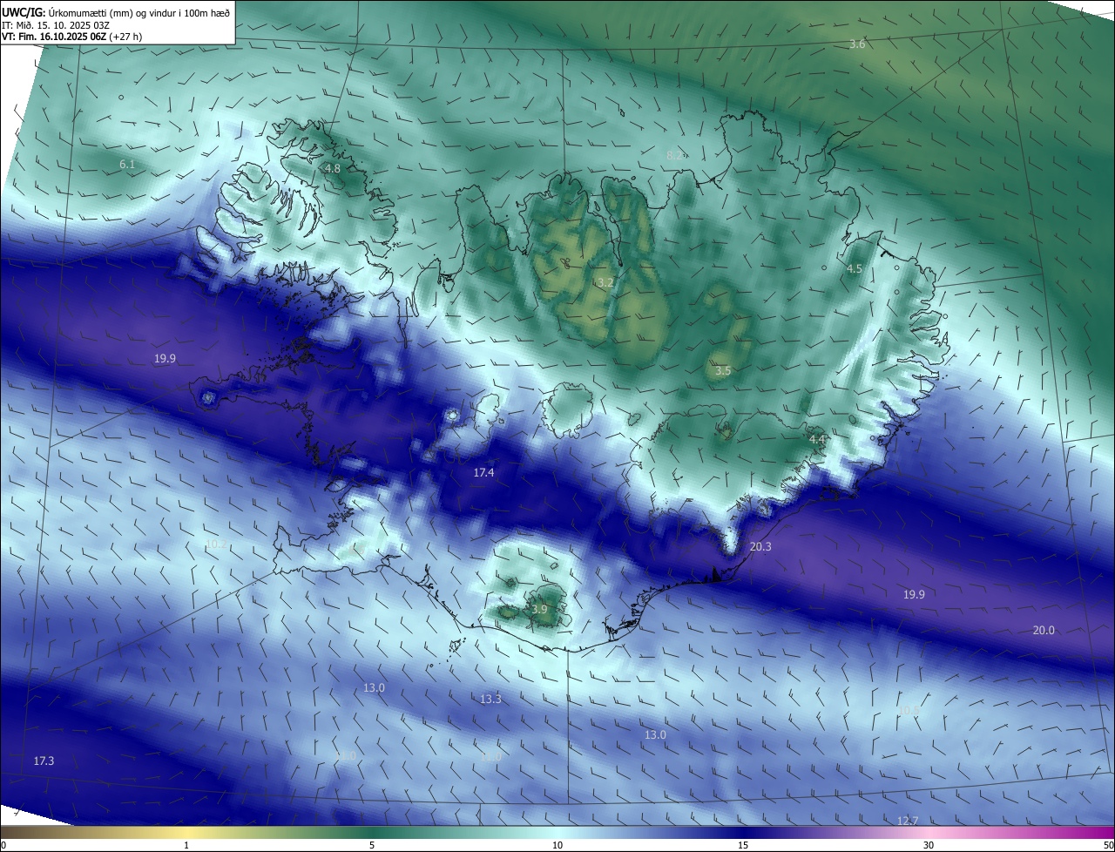Screen dimensions: 1115x852
Task: Click the 30 tick label on color scale
Action: coord(929,845)
